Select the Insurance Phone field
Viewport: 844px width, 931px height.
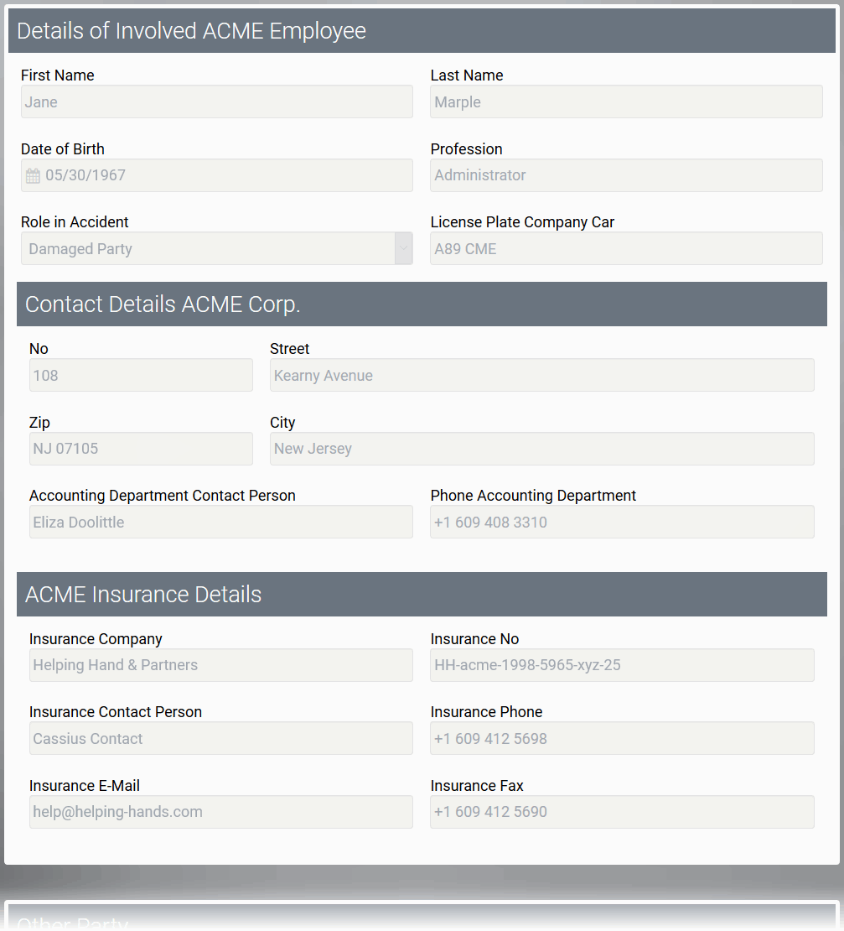[x=622, y=738]
